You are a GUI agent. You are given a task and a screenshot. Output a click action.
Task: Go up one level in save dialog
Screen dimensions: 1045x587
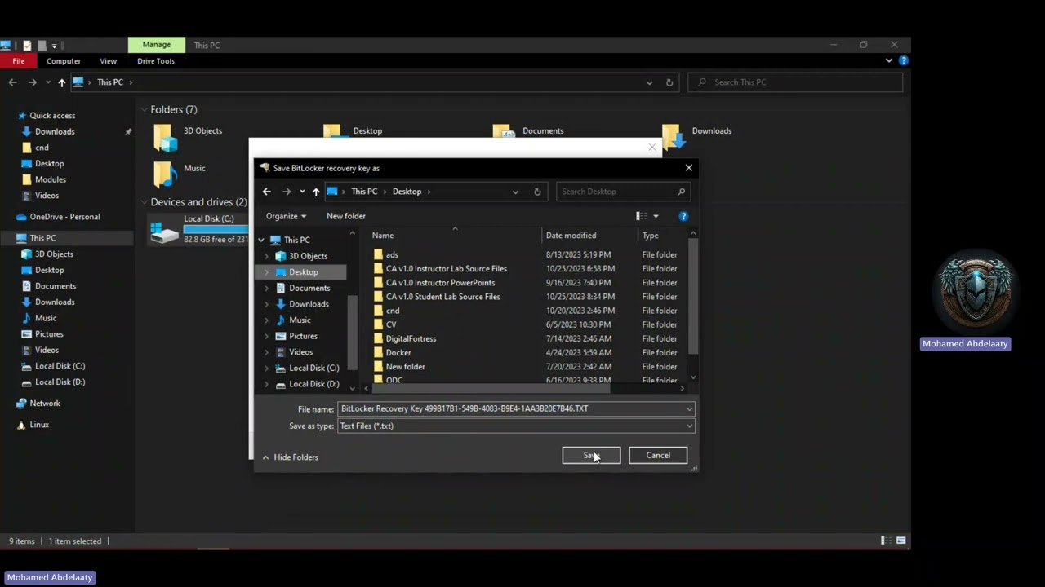coord(316,192)
